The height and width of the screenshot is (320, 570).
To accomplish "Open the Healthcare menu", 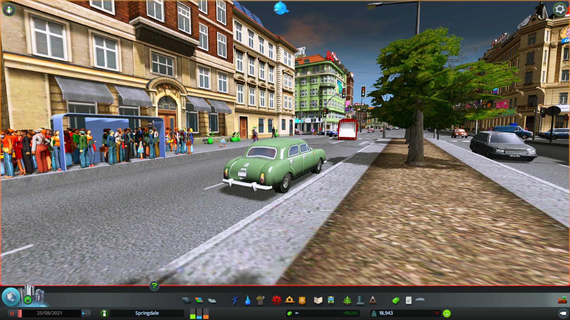I will point(276,300).
